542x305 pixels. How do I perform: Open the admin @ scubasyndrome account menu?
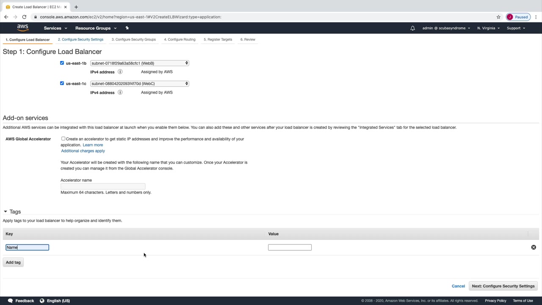pos(446,28)
